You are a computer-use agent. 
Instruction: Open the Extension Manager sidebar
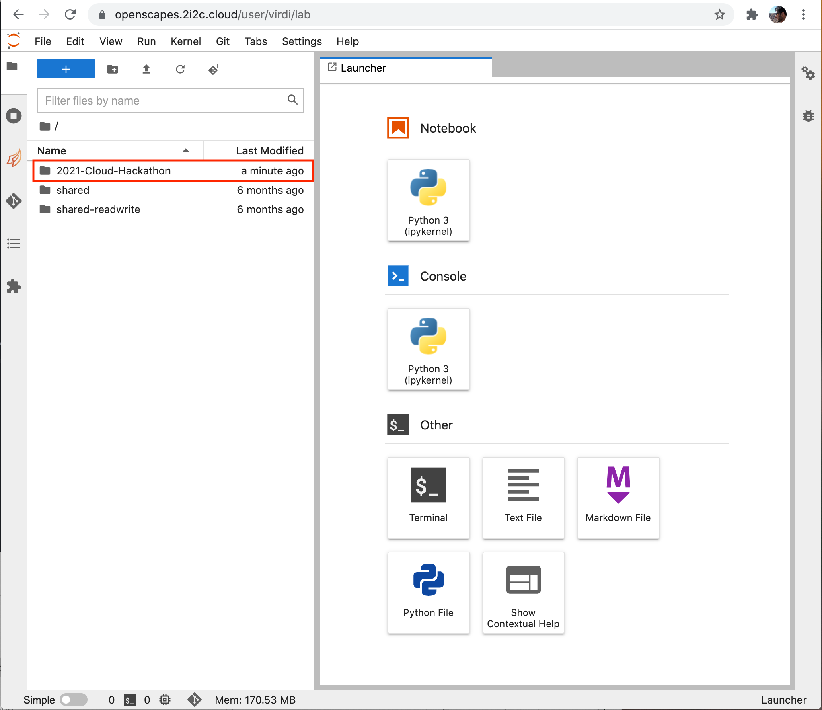coord(14,286)
